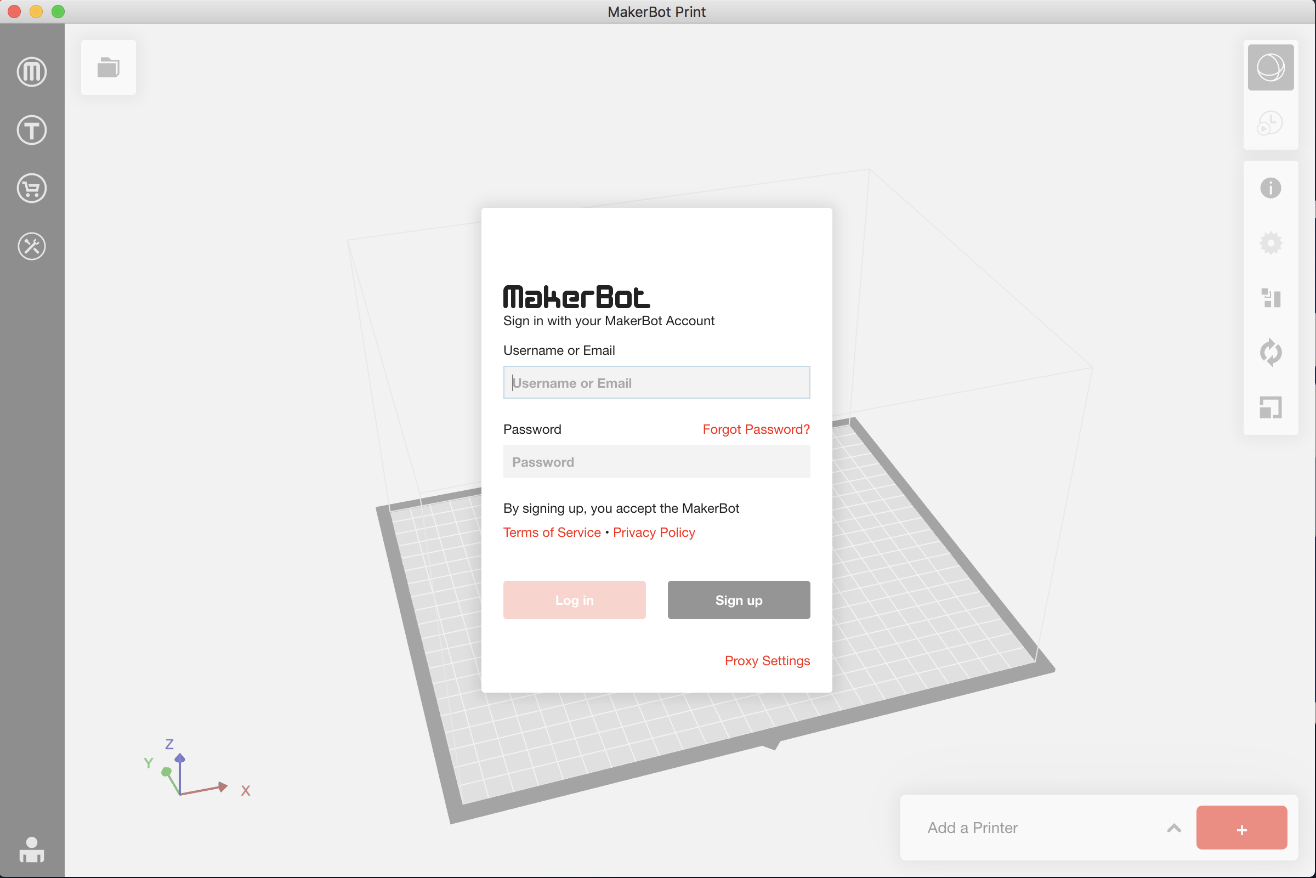Screen dimensions: 1316x878
Task: Click the red close window button
Action: tap(15, 11)
